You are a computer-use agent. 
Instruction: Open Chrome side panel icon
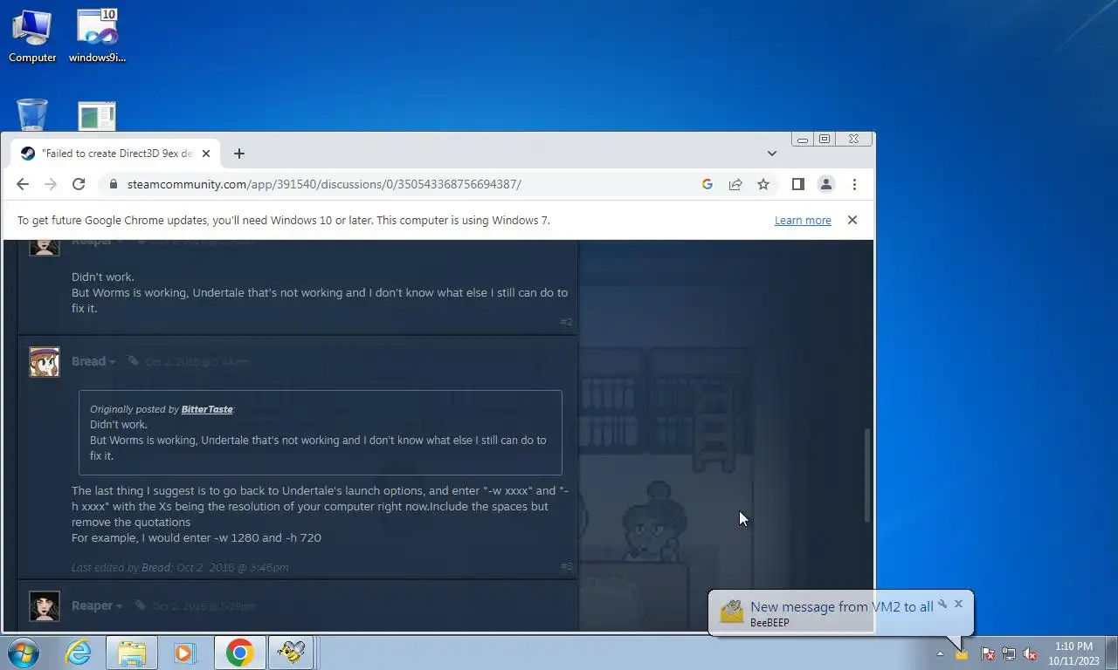pyautogui.click(x=797, y=184)
